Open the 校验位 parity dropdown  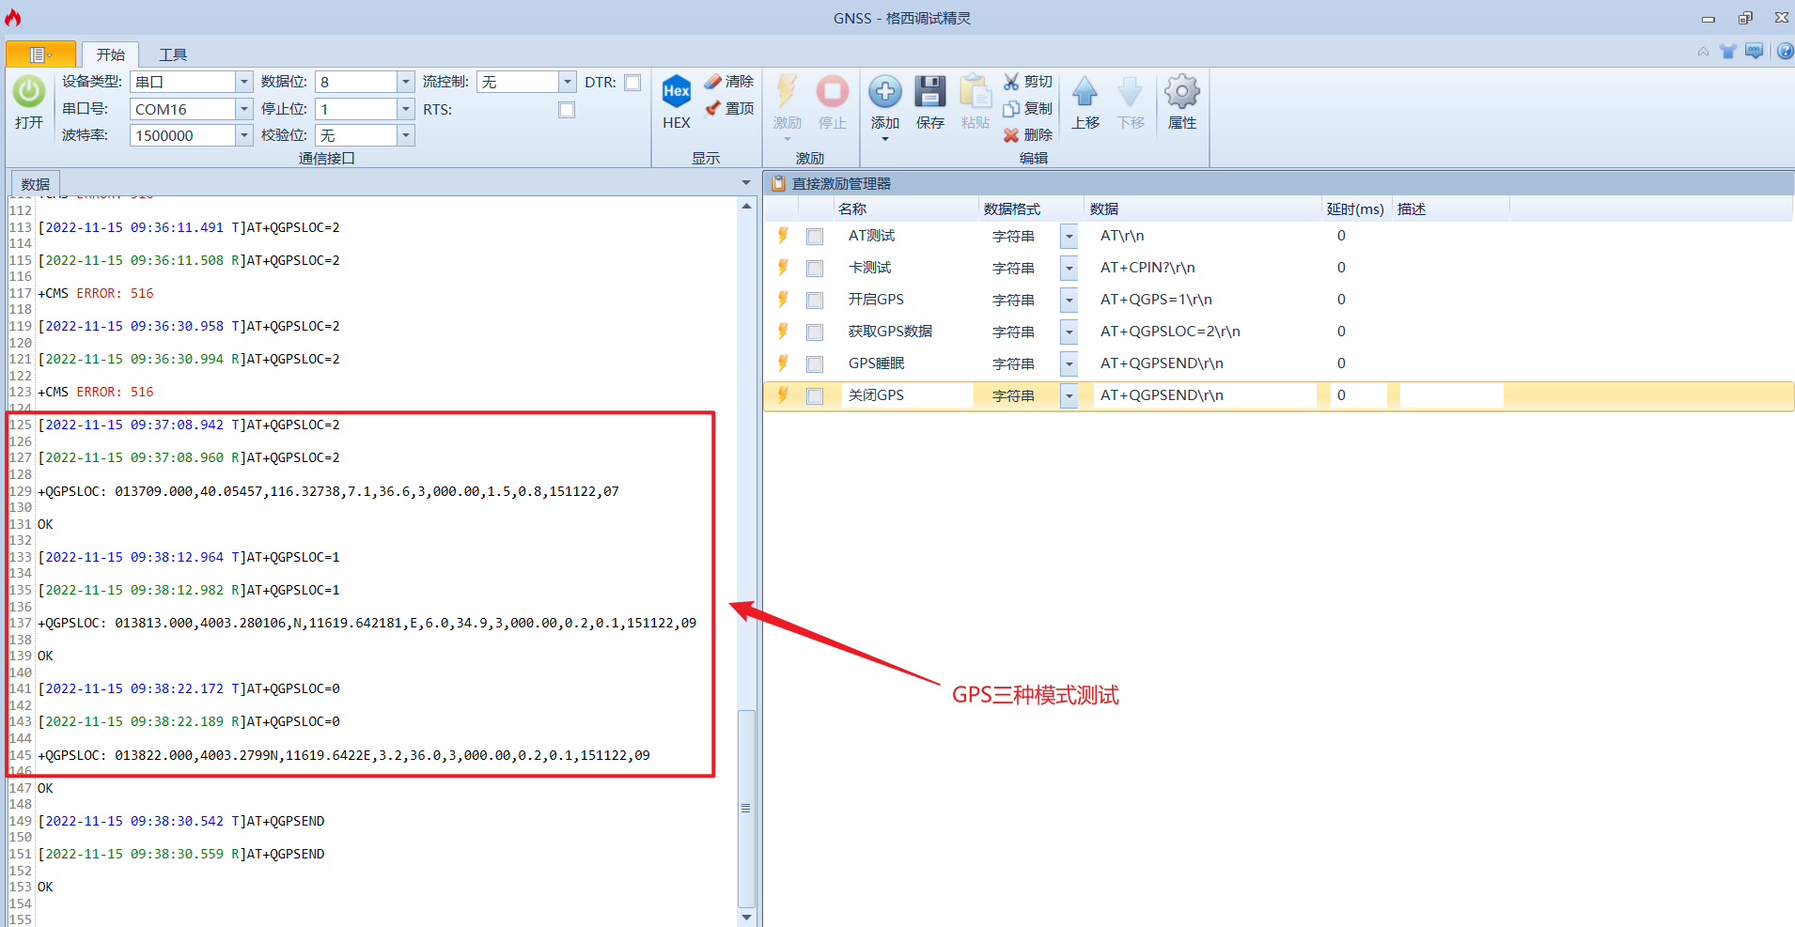click(x=406, y=135)
